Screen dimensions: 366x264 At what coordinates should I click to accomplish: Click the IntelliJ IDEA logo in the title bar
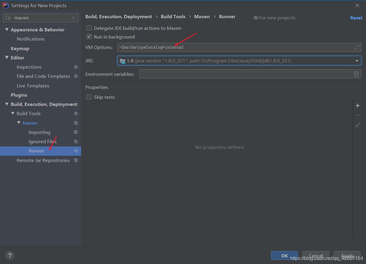click(x=5, y=5)
